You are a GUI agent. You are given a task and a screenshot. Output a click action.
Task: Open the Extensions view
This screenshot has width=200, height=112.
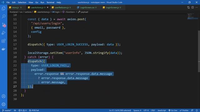coord(3,41)
